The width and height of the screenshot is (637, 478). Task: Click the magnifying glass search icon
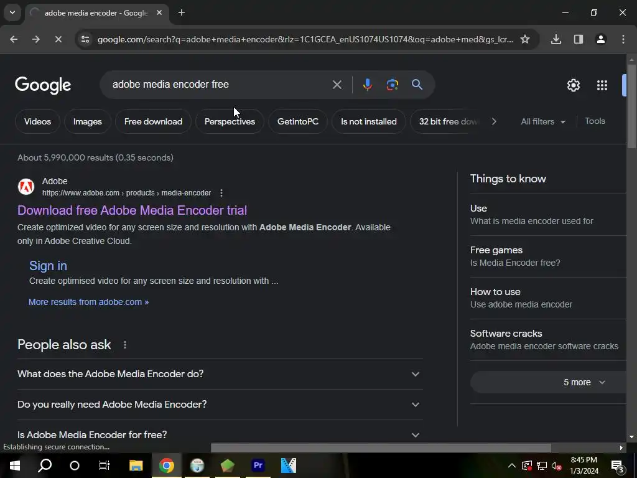(x=417, y=85)
